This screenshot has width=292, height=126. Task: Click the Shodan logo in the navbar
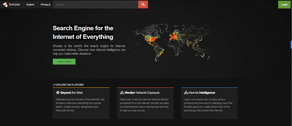(x=11, y=5)
